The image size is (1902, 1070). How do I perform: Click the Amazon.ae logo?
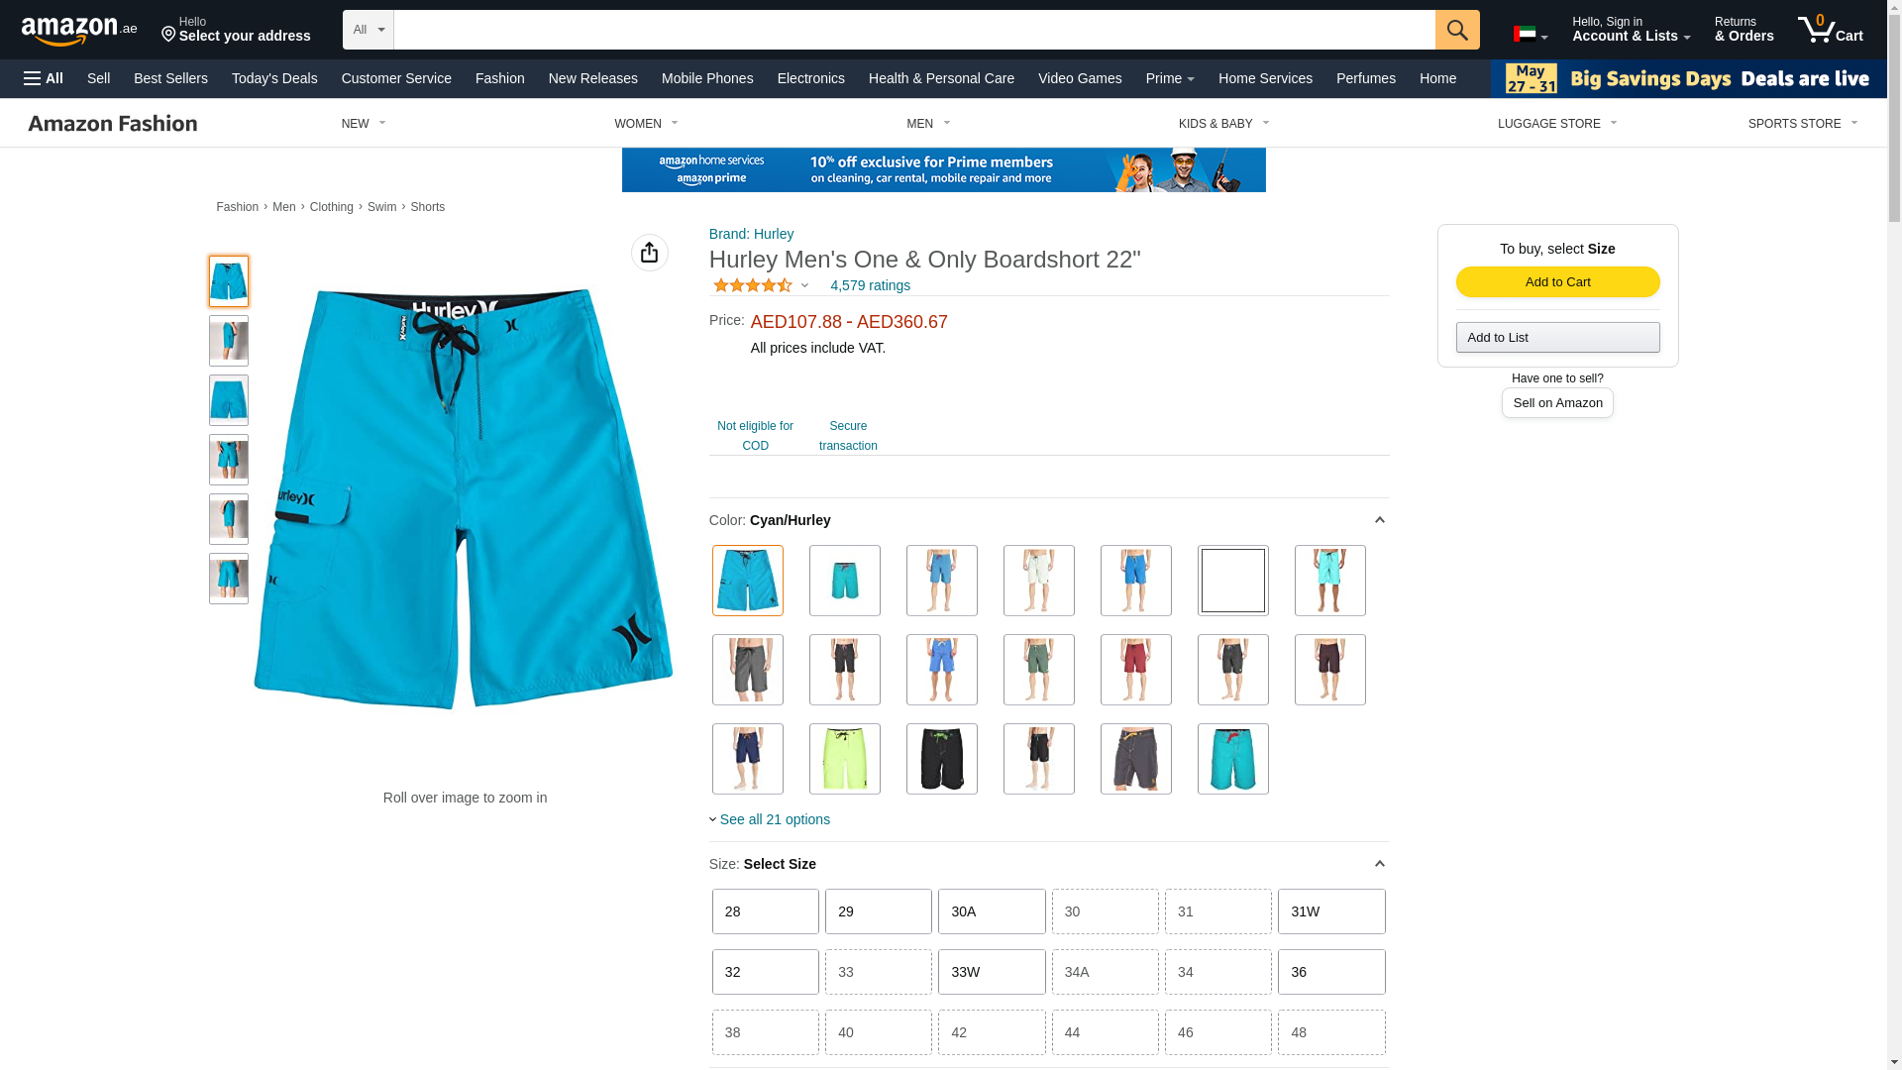click(x=79, y=30)
